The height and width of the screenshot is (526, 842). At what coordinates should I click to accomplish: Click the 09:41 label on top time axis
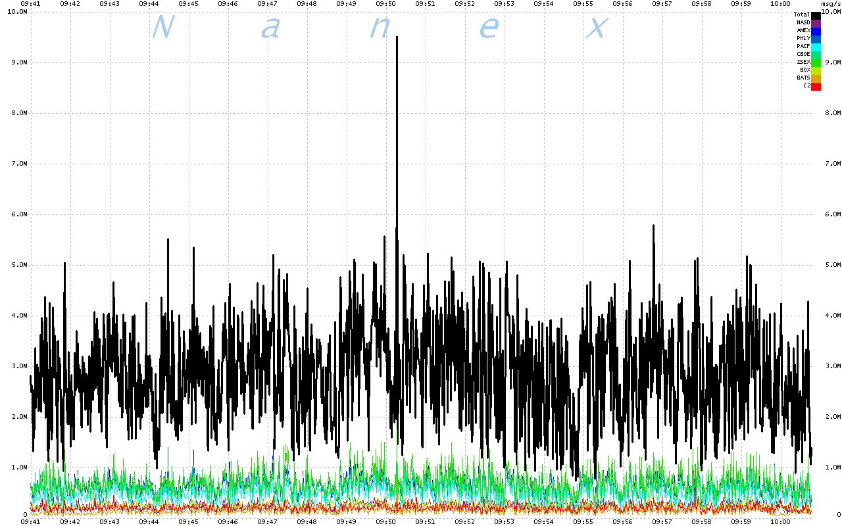click(x=30, y=3)
